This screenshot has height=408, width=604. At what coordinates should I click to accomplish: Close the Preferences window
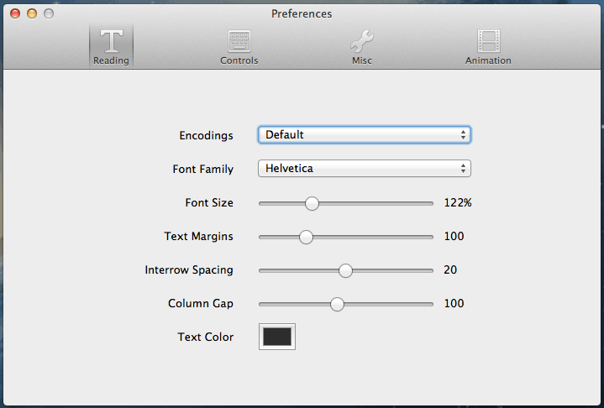click(x=15, y=14)
